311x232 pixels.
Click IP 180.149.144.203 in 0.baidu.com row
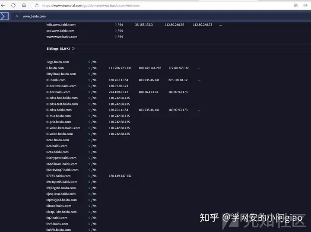click(x=150, y=68)
